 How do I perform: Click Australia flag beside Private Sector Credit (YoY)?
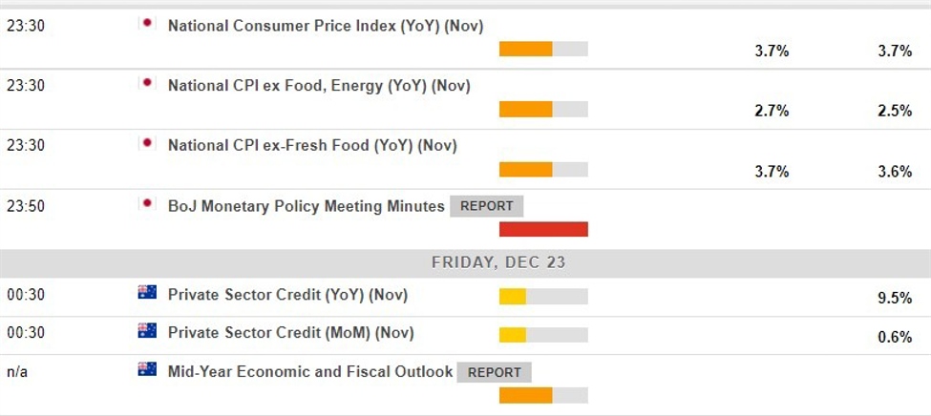pos(147,293)
